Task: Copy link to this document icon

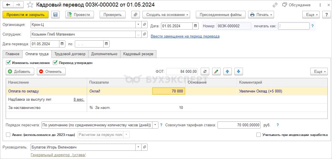Action: 275,5
